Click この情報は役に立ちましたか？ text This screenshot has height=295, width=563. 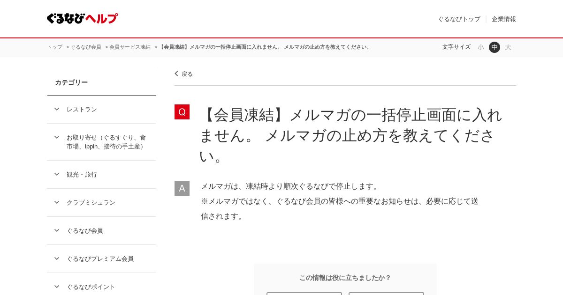[345, 278]
